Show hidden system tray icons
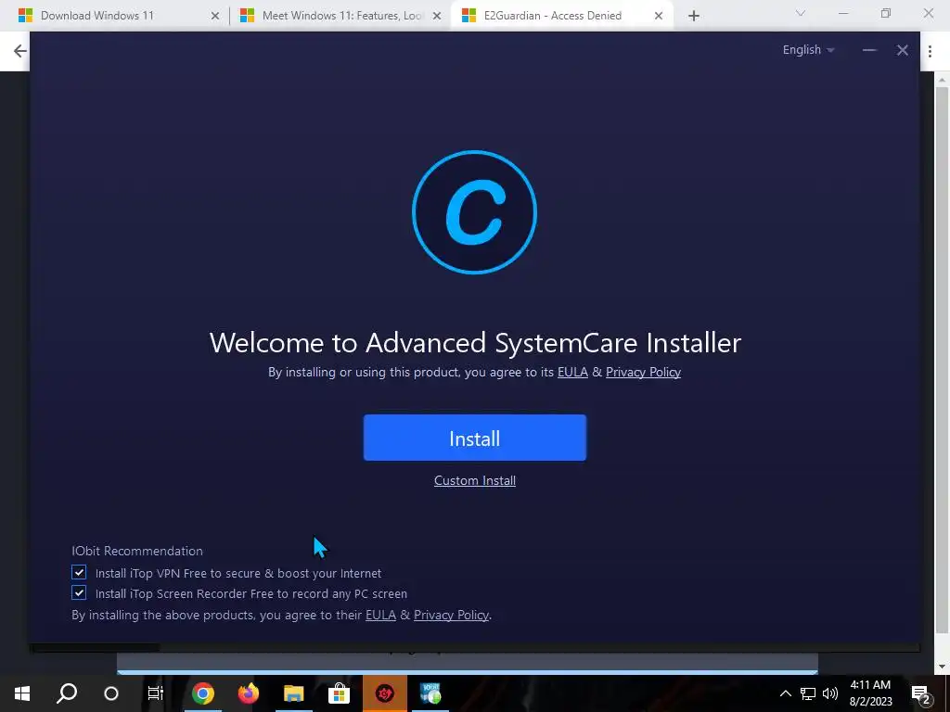950x712 pixels. [x=785, y=693]
